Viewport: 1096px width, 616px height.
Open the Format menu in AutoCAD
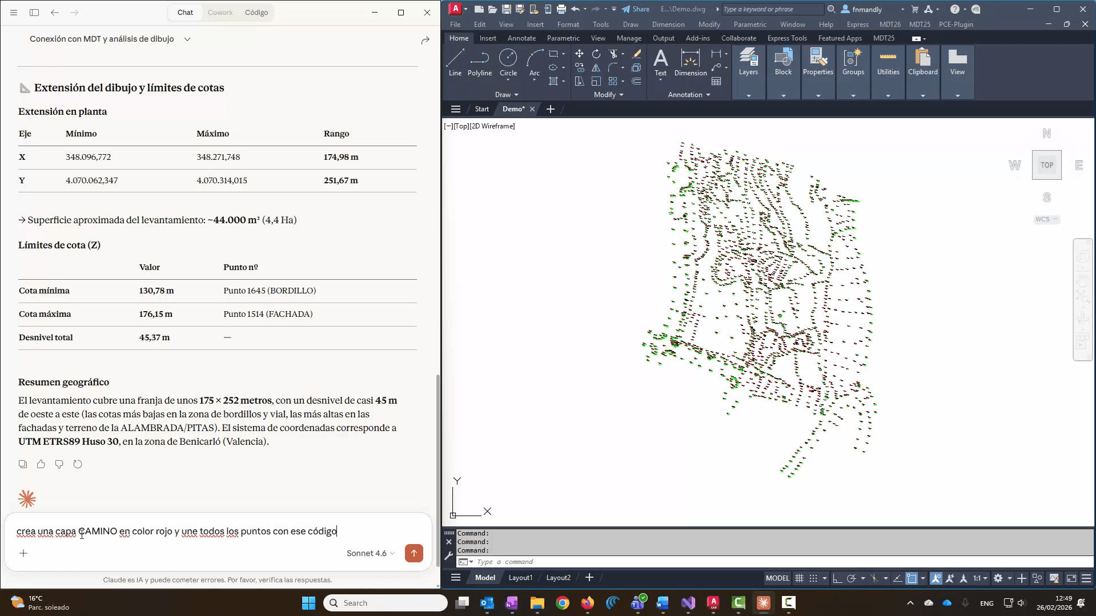coord(568,25)
